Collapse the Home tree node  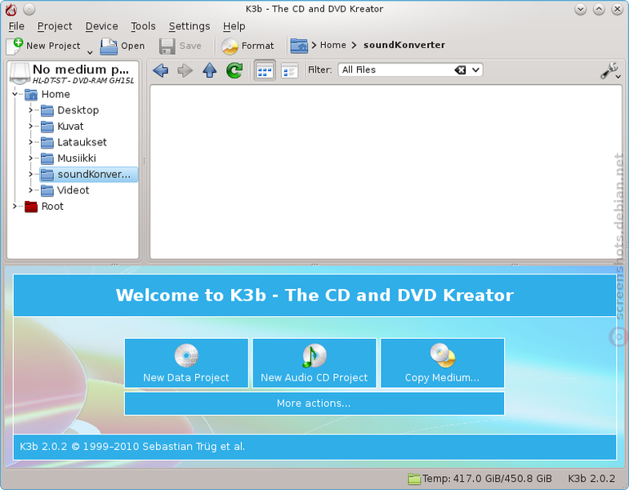tap(15, 94)
